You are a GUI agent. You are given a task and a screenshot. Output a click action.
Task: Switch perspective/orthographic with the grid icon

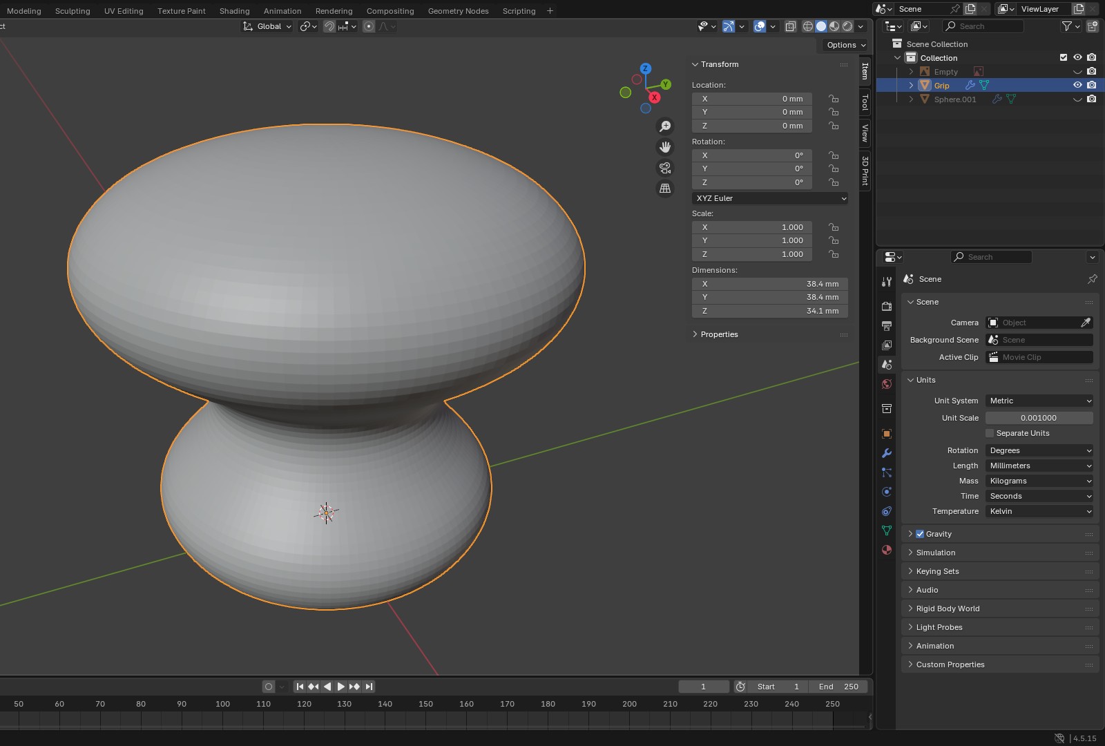665,188
